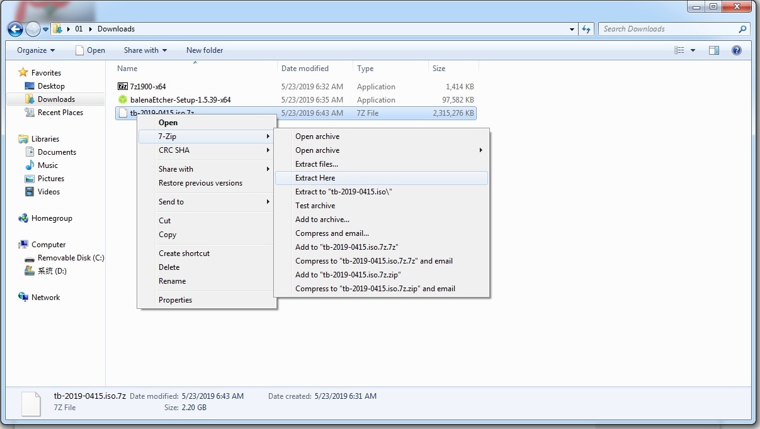Click the refresh icon beside address bar
Screen dimensions: 760x429
[x=587, y=29]
